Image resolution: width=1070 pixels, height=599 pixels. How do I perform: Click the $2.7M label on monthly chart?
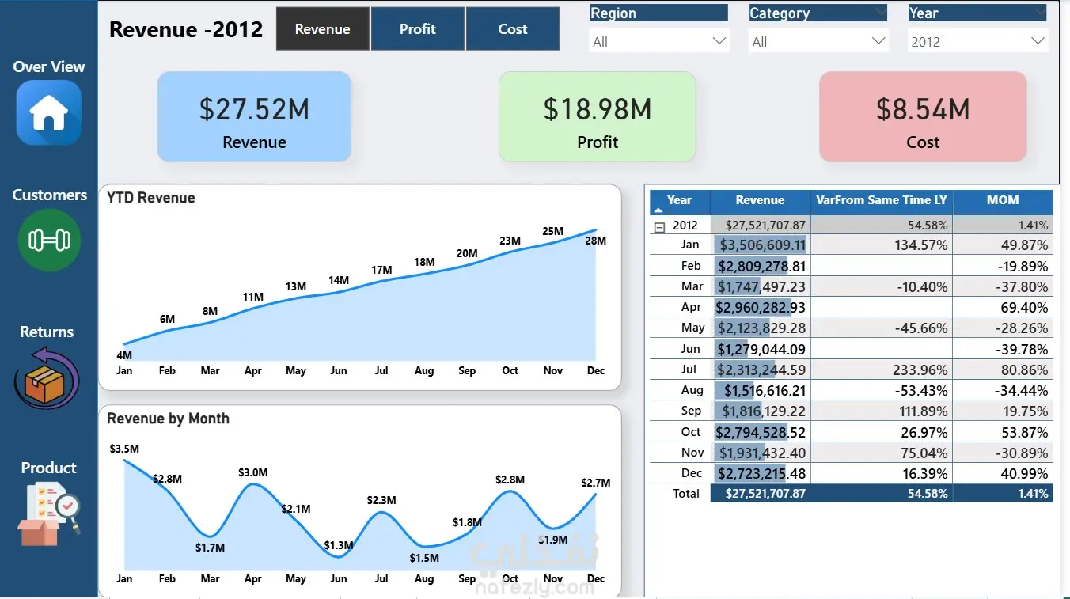[596, 483]
